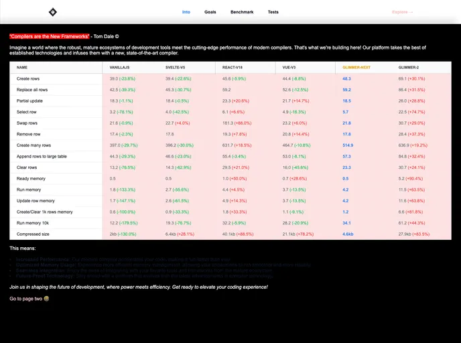Click Glimmer-Next Create many rows value 514.9
Screen dimensions: 461x343
[348, 145]
